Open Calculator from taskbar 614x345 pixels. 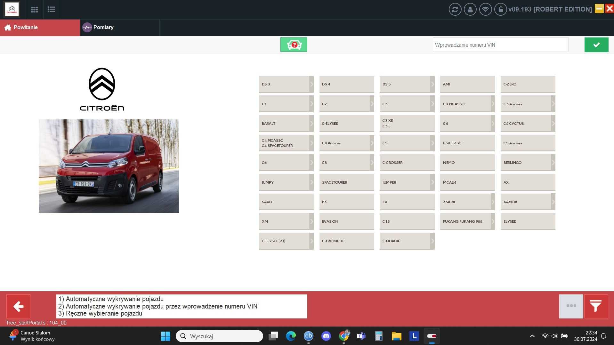coord(379,336)
